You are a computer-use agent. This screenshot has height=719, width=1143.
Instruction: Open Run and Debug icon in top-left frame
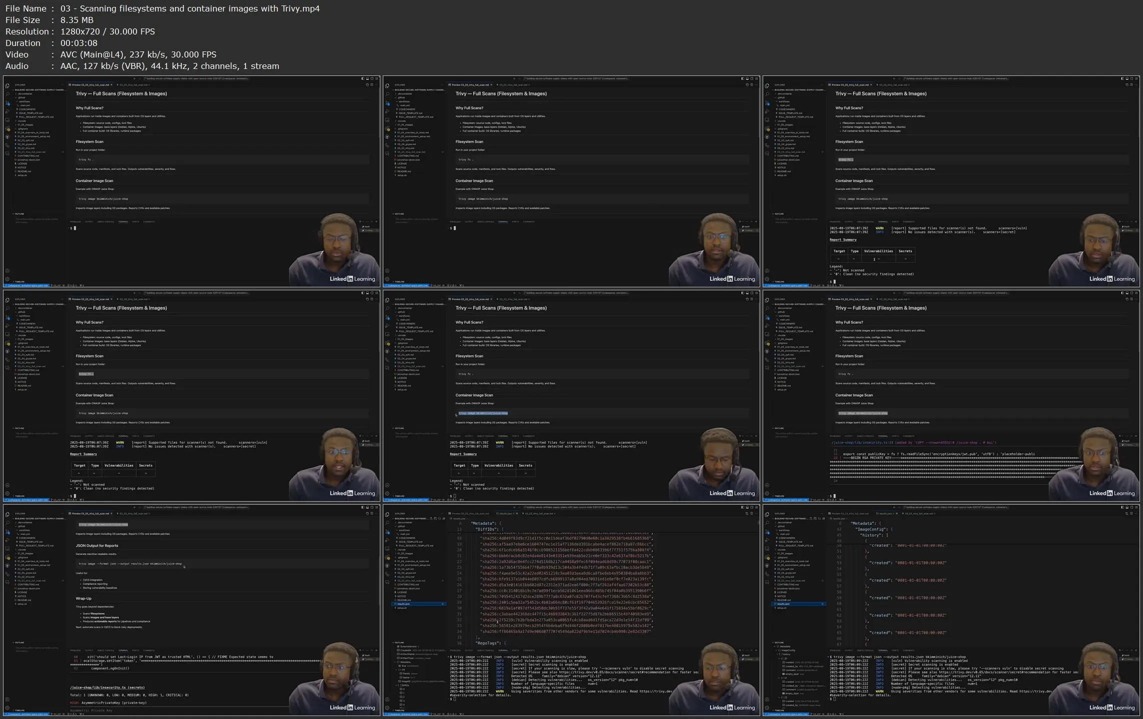pyautogui.click(x=7, y=111)
